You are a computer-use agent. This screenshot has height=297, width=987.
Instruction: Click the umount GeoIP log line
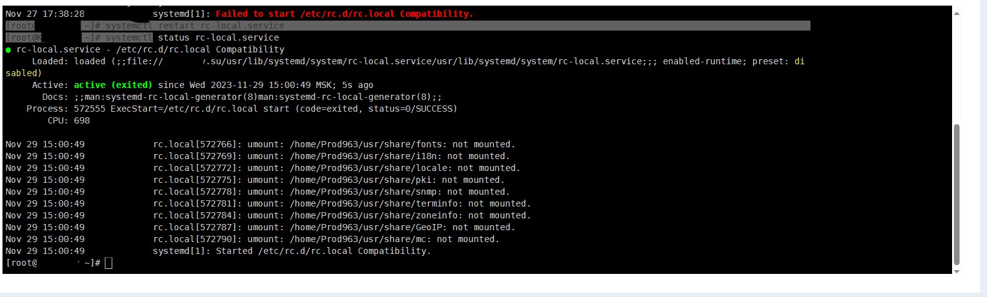point(334,227)
